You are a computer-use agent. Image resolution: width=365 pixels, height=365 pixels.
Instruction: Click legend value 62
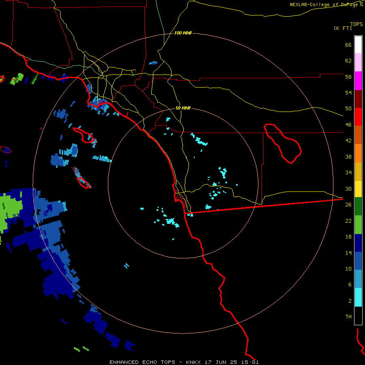point(348,61)
